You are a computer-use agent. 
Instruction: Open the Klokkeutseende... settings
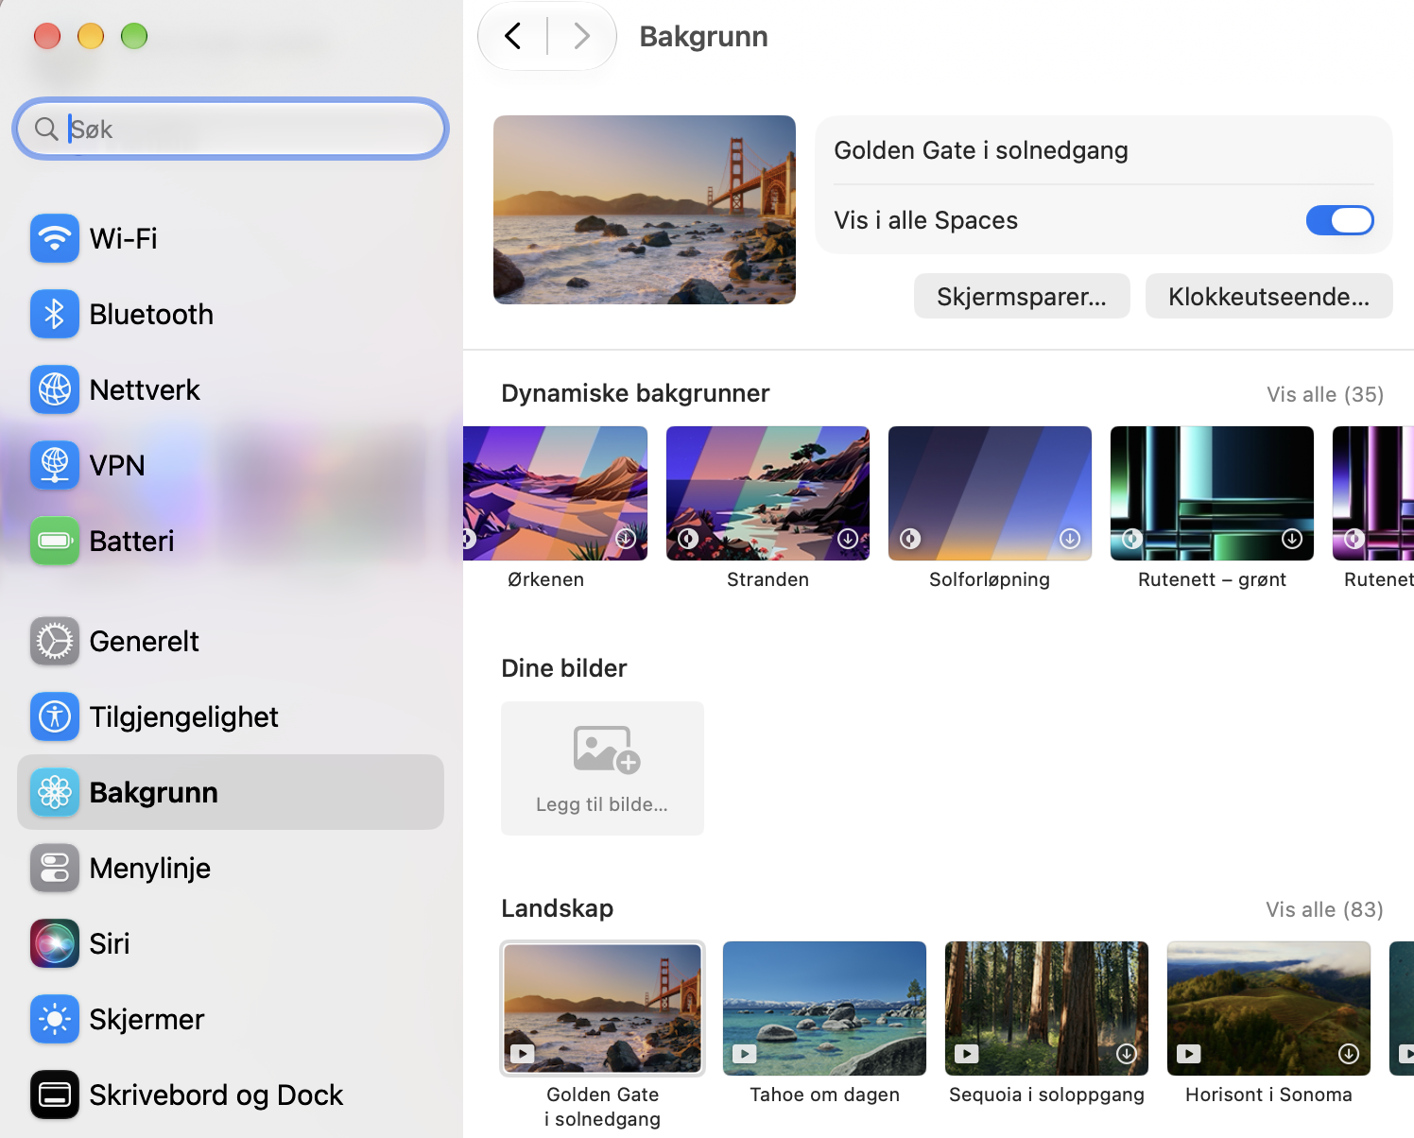tap(1268, 296)
